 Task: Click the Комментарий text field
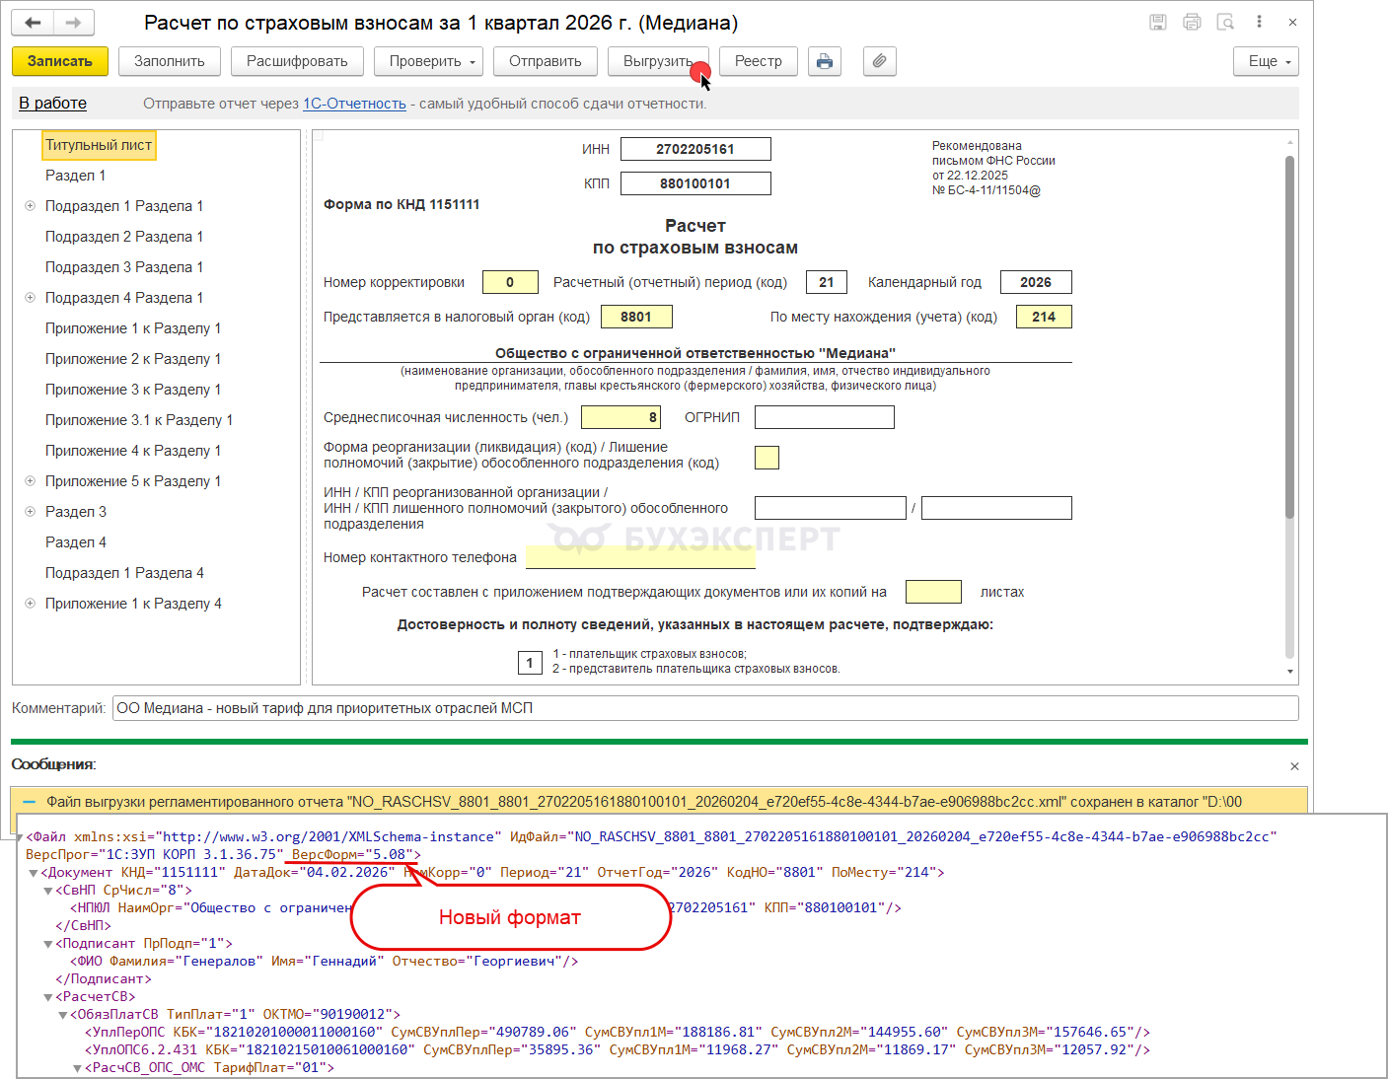pyautogui.click(x=704, y=708)
